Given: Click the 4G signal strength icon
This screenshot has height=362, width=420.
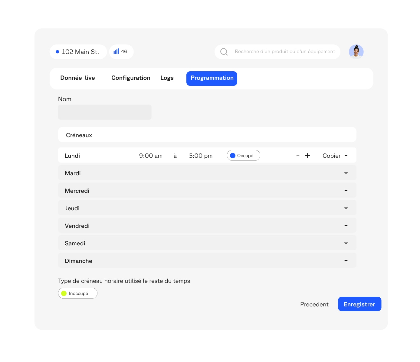Looking at the screenshot, I should 116,51.
